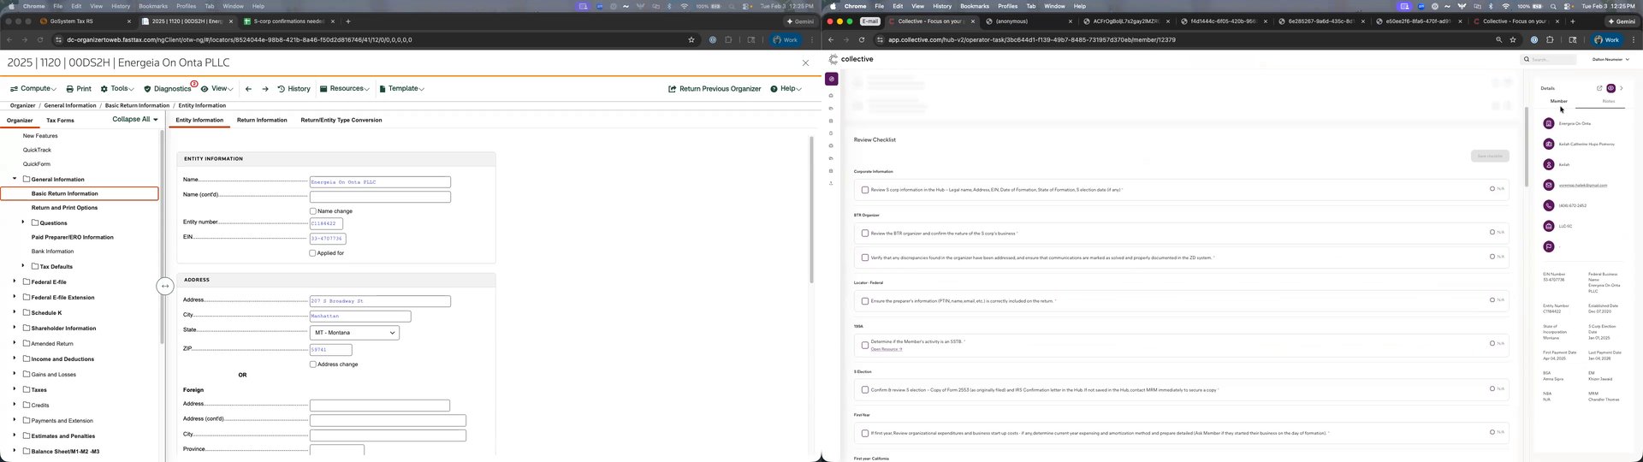Collapse the General Information tree node

[x=15, y=179]
